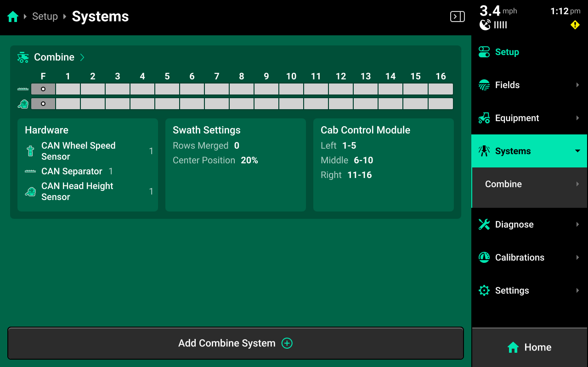
Task: Click the GPS satellite signal icon
Action: 485,25
